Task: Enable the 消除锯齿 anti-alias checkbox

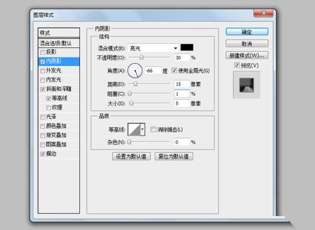Action: pos(153,129)
